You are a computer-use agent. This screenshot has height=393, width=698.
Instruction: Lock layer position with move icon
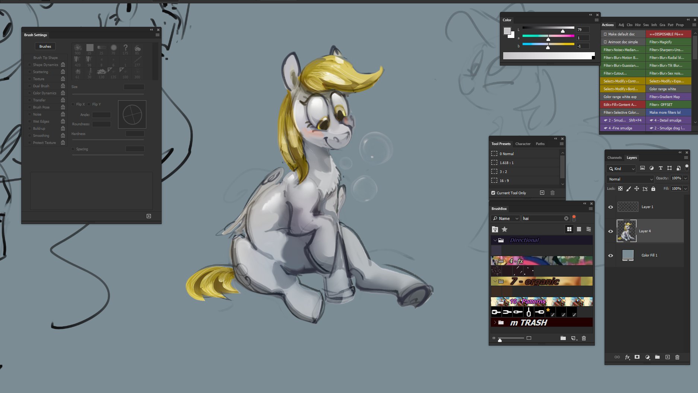(x=637, y=189)
